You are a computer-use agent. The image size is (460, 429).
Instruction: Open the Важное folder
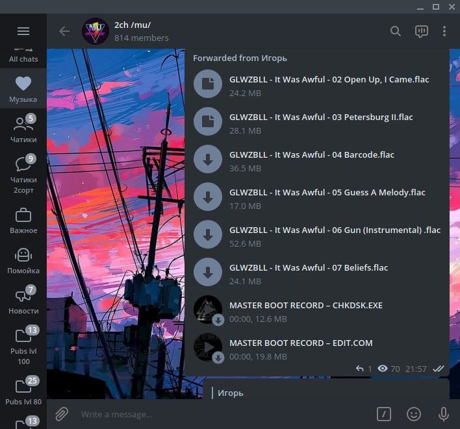point(23,221)
